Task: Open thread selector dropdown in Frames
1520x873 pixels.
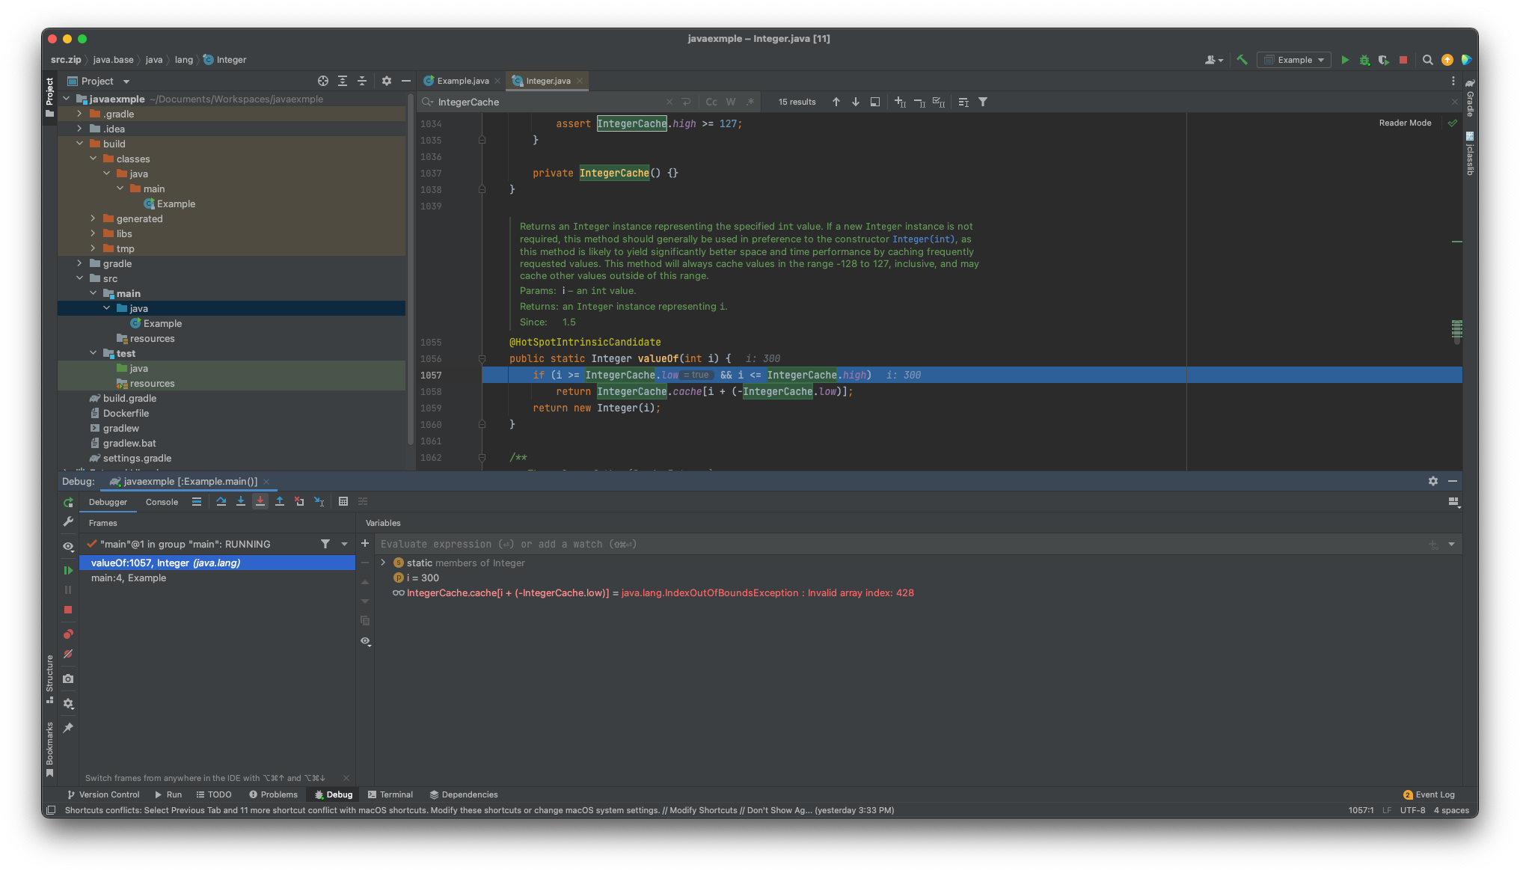Action: click(345, 544)
